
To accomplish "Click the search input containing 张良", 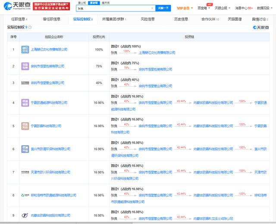I will point(112,8).
